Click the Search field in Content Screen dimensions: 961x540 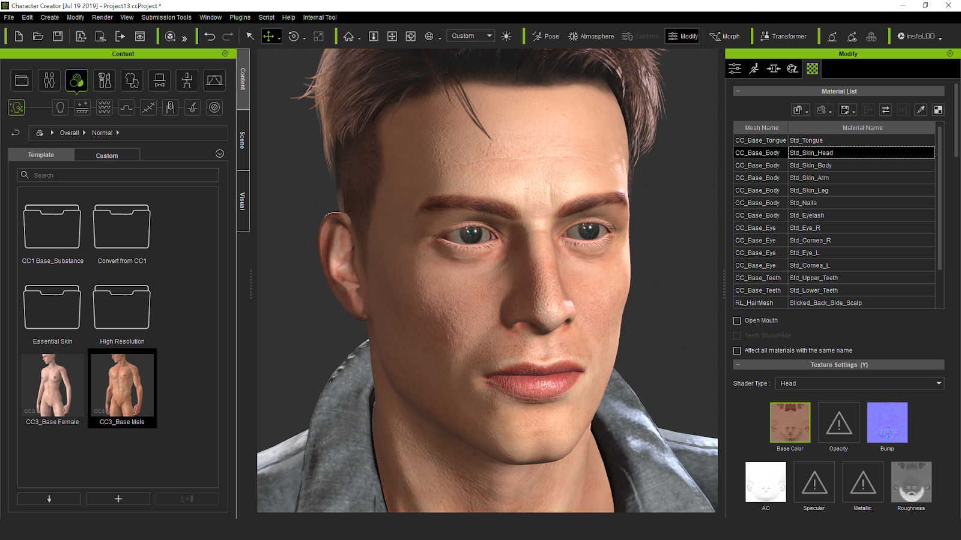(118, 175)
